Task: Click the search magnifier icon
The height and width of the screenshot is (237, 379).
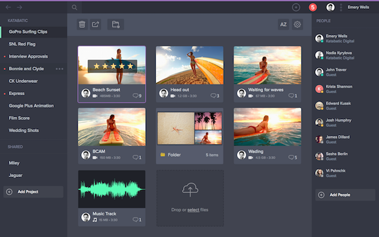Action: [x=75, y=7]
